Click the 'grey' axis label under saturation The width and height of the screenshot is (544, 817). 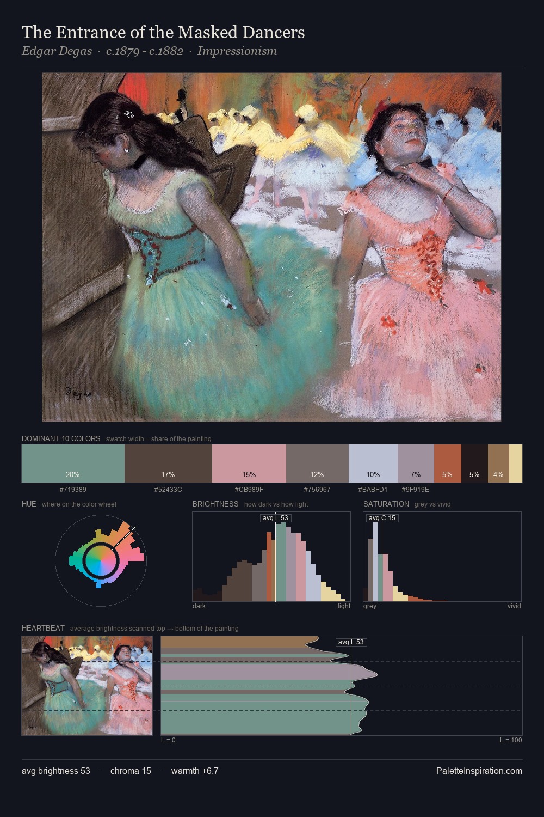[x=370, y=606]
